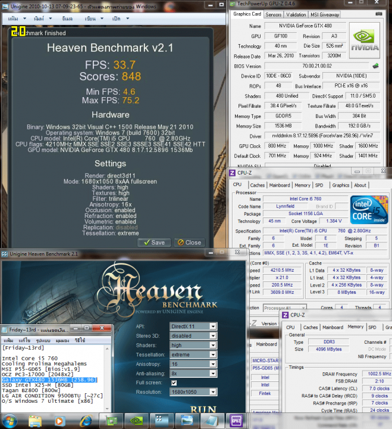
Task: Click the purple CPU-Z taskbar icon
Action: point(237,421)
